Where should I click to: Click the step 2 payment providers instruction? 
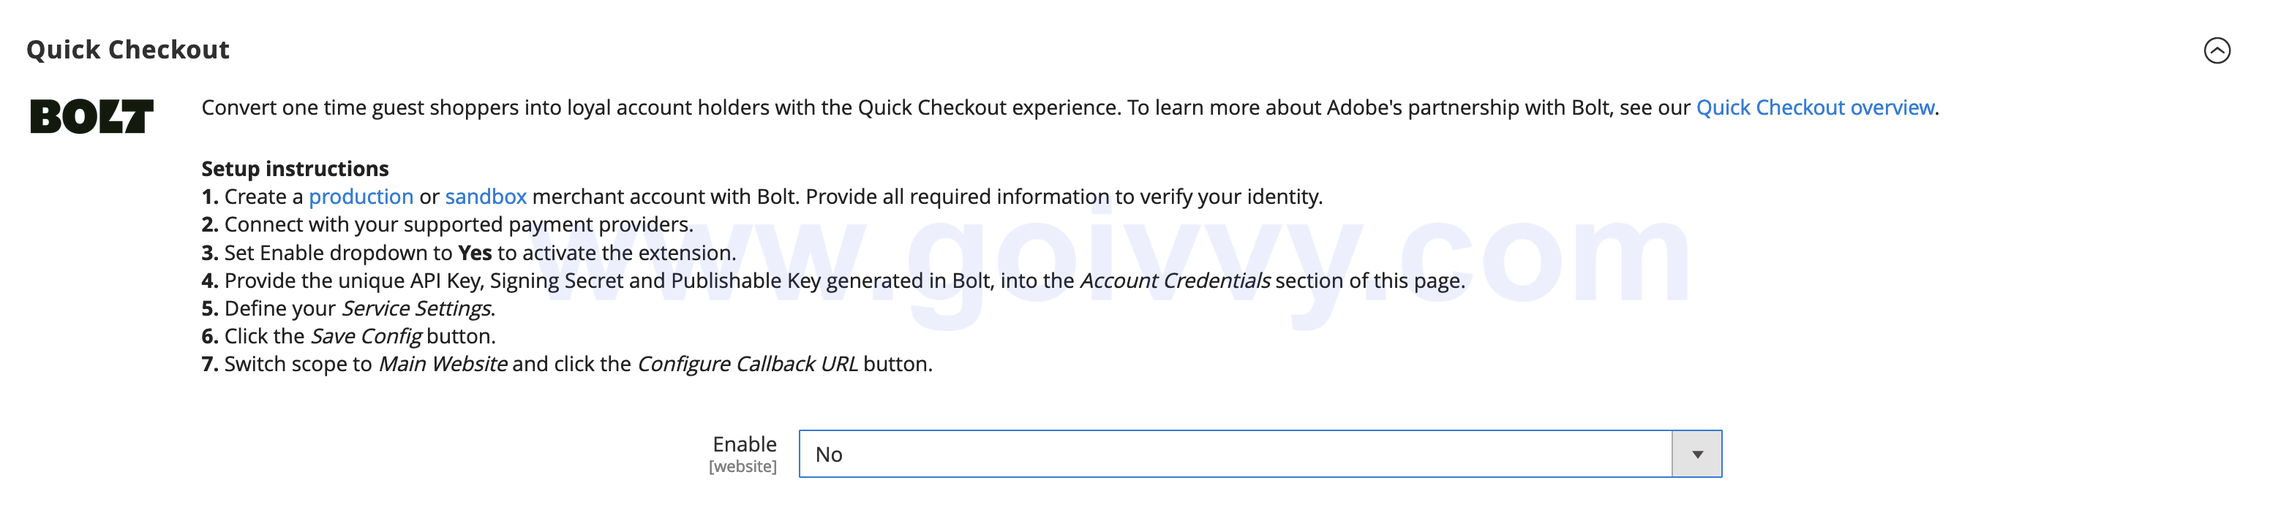[x=458, y=224]
